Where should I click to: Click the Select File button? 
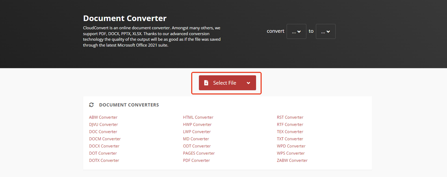[227, 83]
